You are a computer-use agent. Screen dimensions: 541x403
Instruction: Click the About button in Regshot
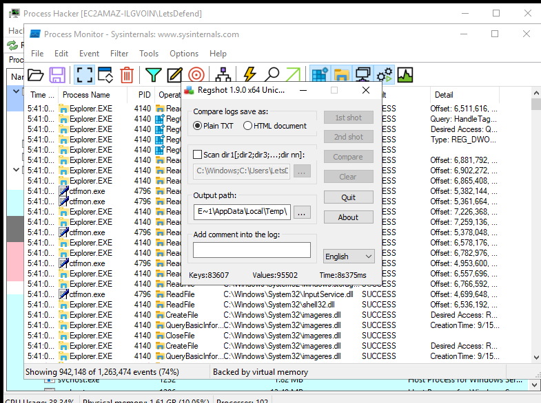(x=349, y=217)
